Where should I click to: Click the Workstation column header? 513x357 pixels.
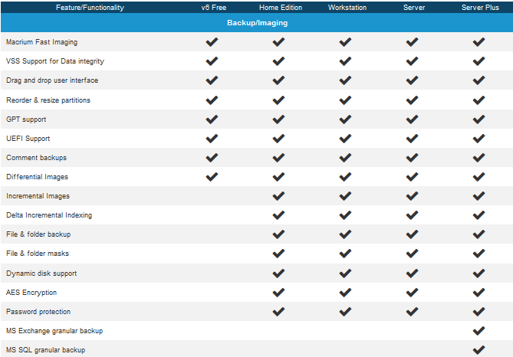coord(347,8)
